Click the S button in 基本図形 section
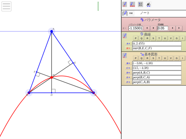Image resolution: width=186 pixels, height=139 pixels. [x=153, y=58]
